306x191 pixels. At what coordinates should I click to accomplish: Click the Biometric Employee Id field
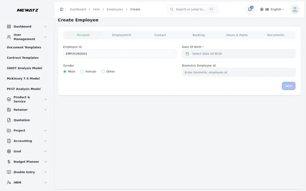[238, 72]
